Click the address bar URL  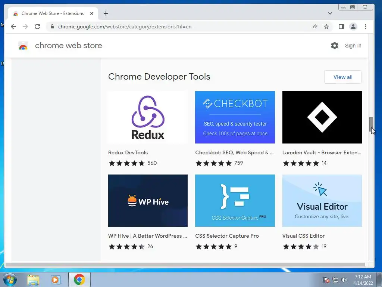(x=125, y=27)
